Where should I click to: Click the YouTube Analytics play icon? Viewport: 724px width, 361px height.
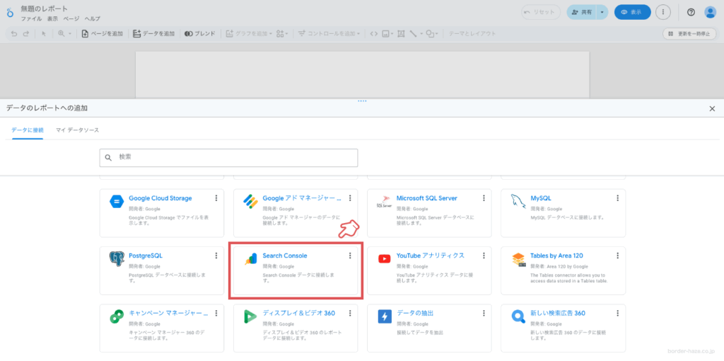coord(384,259)
